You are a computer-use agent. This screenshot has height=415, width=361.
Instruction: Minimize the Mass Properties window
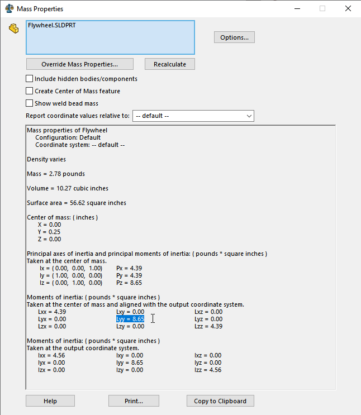pyautogui.click(x=296, y=8)
